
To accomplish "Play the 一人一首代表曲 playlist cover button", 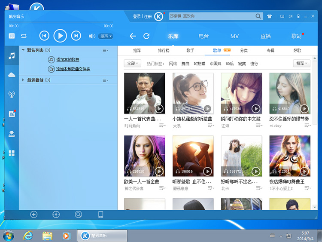I will click(159, 109).
